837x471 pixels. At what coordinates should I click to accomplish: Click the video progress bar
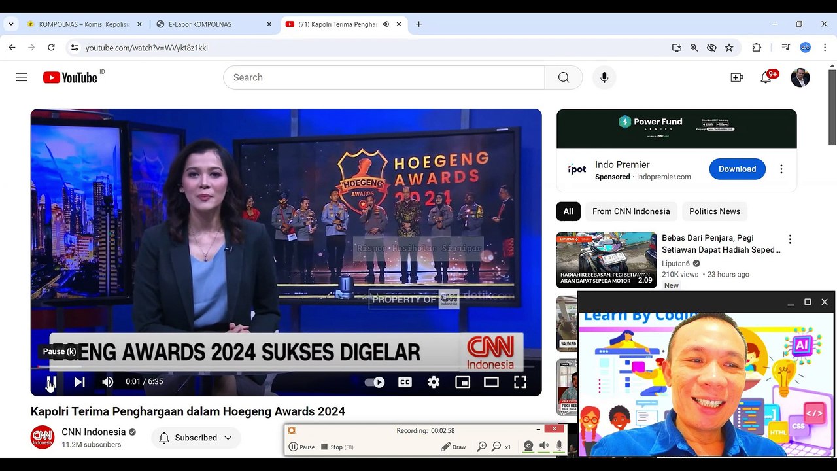(286, 367)
